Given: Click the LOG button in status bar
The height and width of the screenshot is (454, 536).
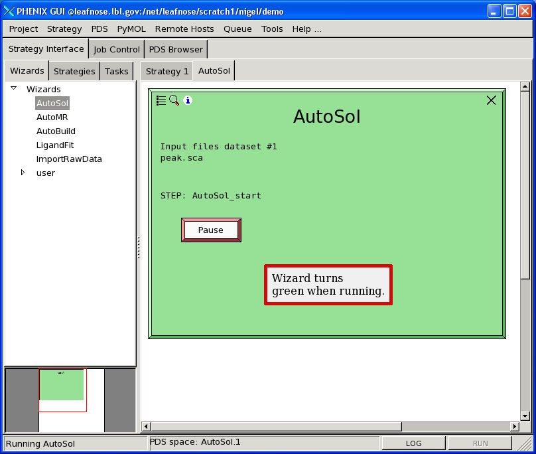Looking at the screenshot, I should (x=413, y=443).
